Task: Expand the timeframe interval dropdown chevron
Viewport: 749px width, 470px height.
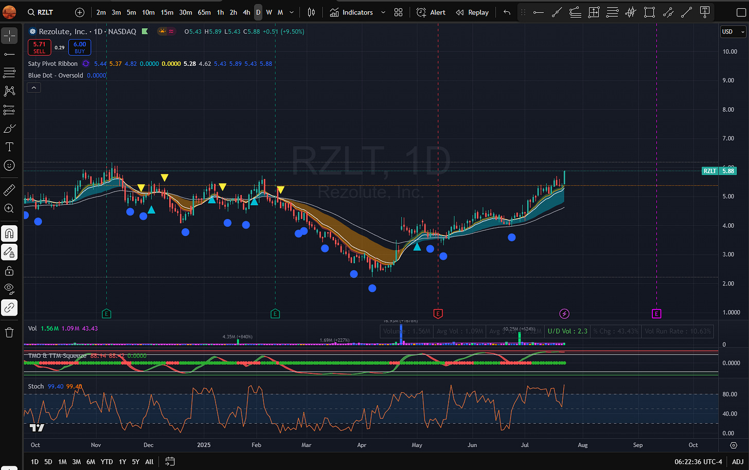Action: tap(292, 12)
